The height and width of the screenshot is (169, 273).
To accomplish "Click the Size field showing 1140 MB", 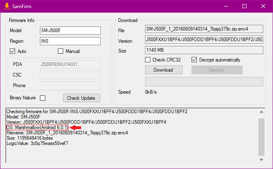I will [x=204, y=50].
